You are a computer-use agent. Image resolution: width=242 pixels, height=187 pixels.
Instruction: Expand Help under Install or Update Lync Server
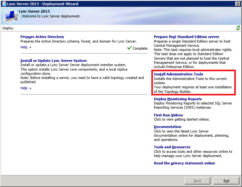click(26, 88)
